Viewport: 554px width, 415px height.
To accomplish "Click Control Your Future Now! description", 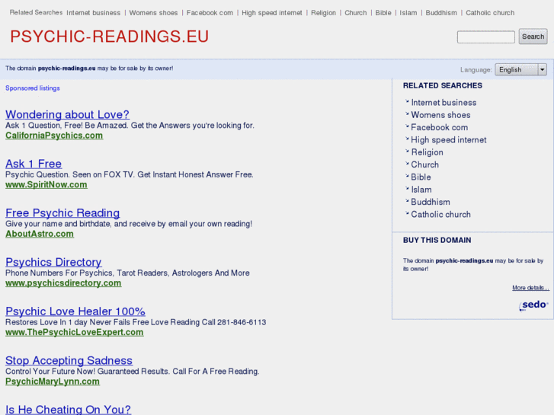I will click(132, 371).
